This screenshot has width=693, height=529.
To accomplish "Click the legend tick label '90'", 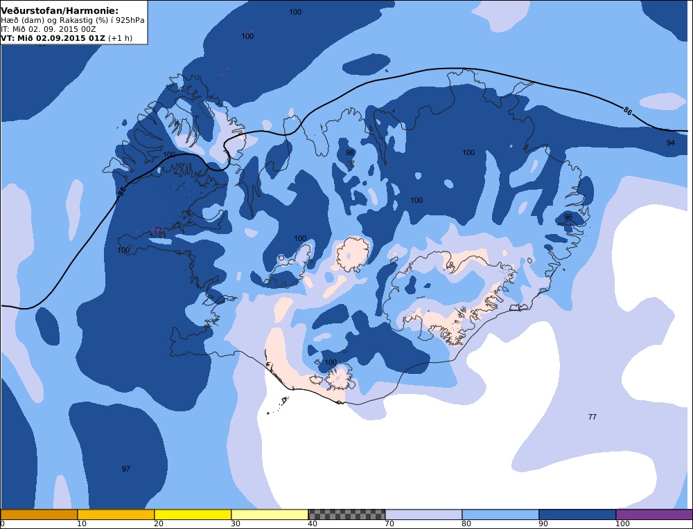I will click(543, 524).
